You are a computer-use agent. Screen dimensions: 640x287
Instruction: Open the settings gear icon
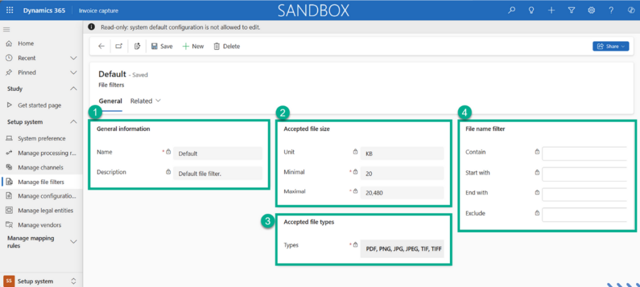pyautogui.click(x=591, y=11)
